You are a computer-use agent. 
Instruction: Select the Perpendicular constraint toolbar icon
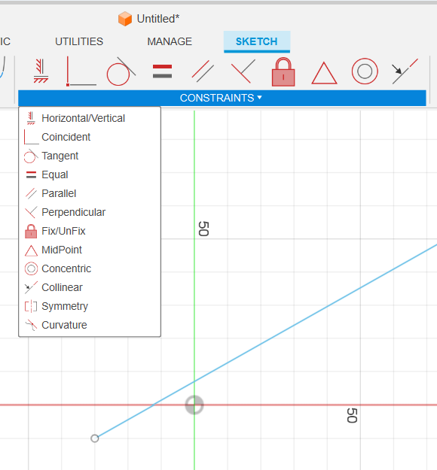(243, 71)
